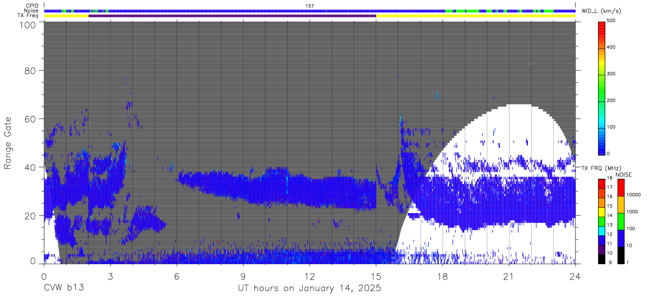Click the 40 tick on Range Gate axis
The height and width of the screenshot is (299, 647).
[31, 167]
